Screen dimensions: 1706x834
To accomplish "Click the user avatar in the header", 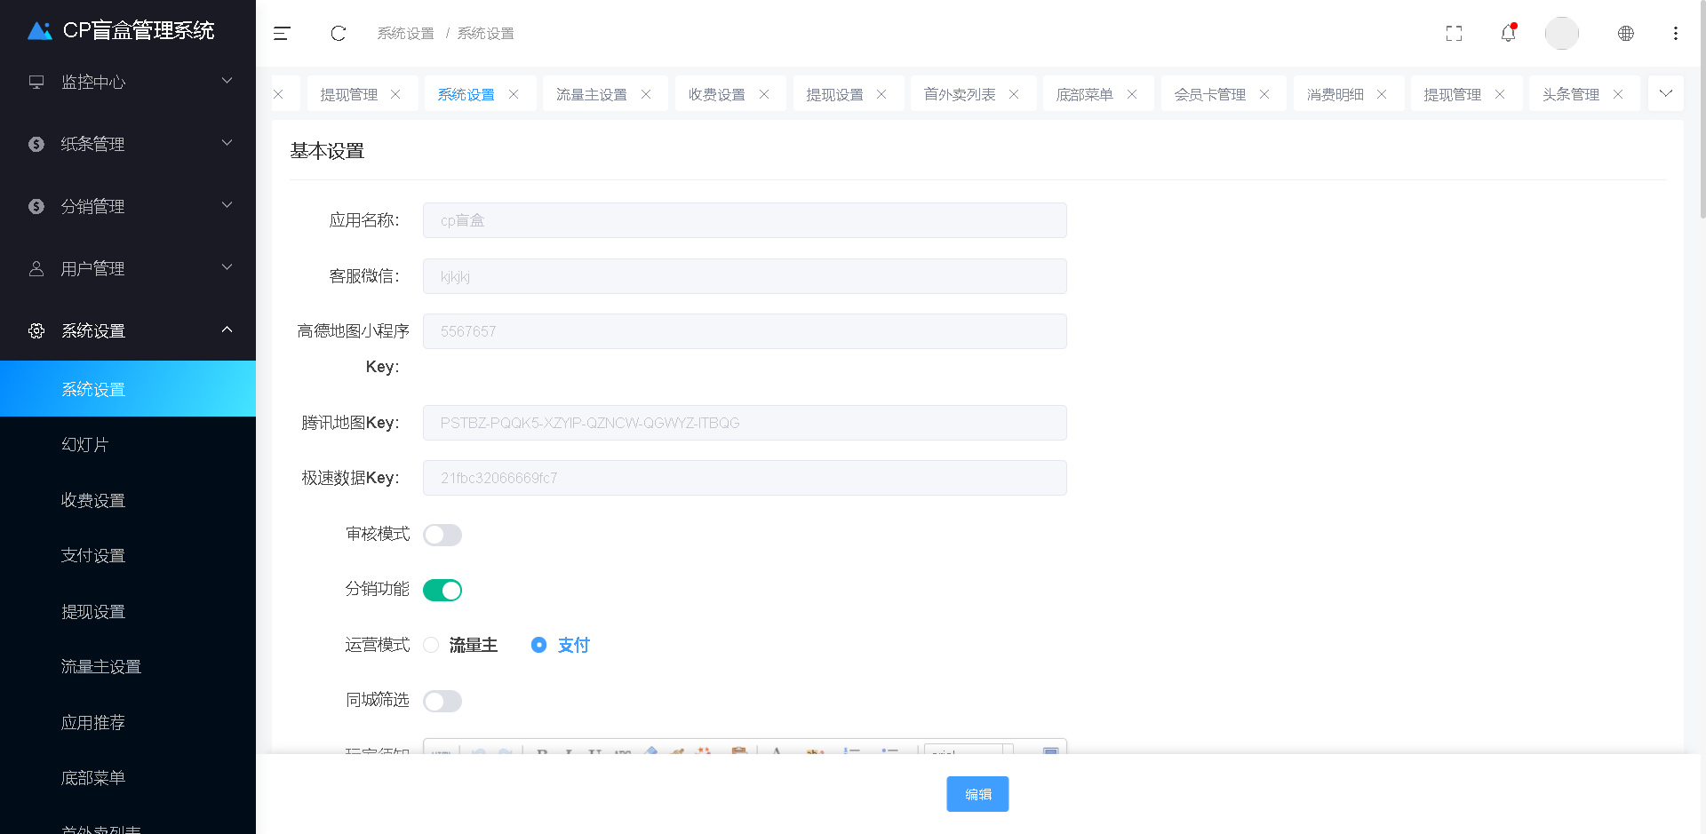I will click(1561, 34).
